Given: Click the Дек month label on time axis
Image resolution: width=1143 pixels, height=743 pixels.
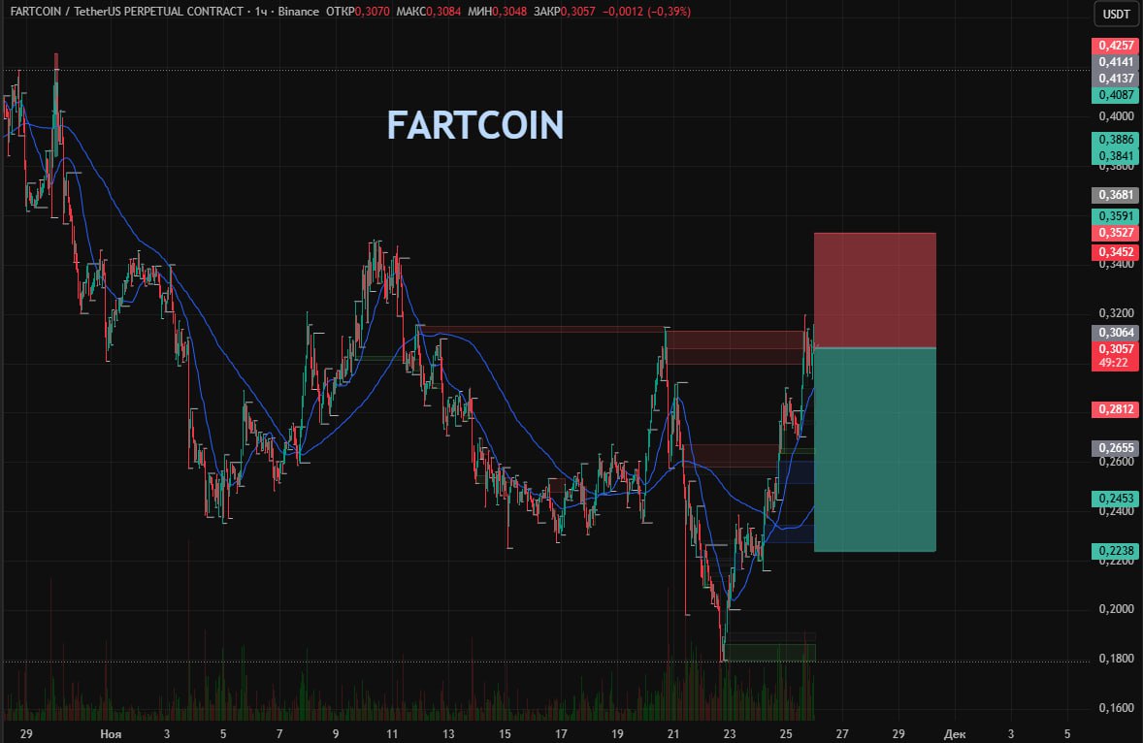Looking at the screenshot, I should (955, 734).
